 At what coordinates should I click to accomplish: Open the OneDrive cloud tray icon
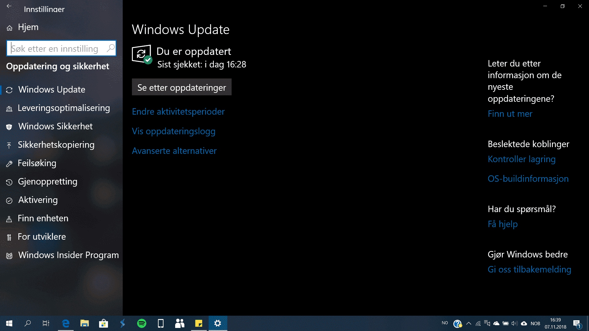[x=496, y=323]
